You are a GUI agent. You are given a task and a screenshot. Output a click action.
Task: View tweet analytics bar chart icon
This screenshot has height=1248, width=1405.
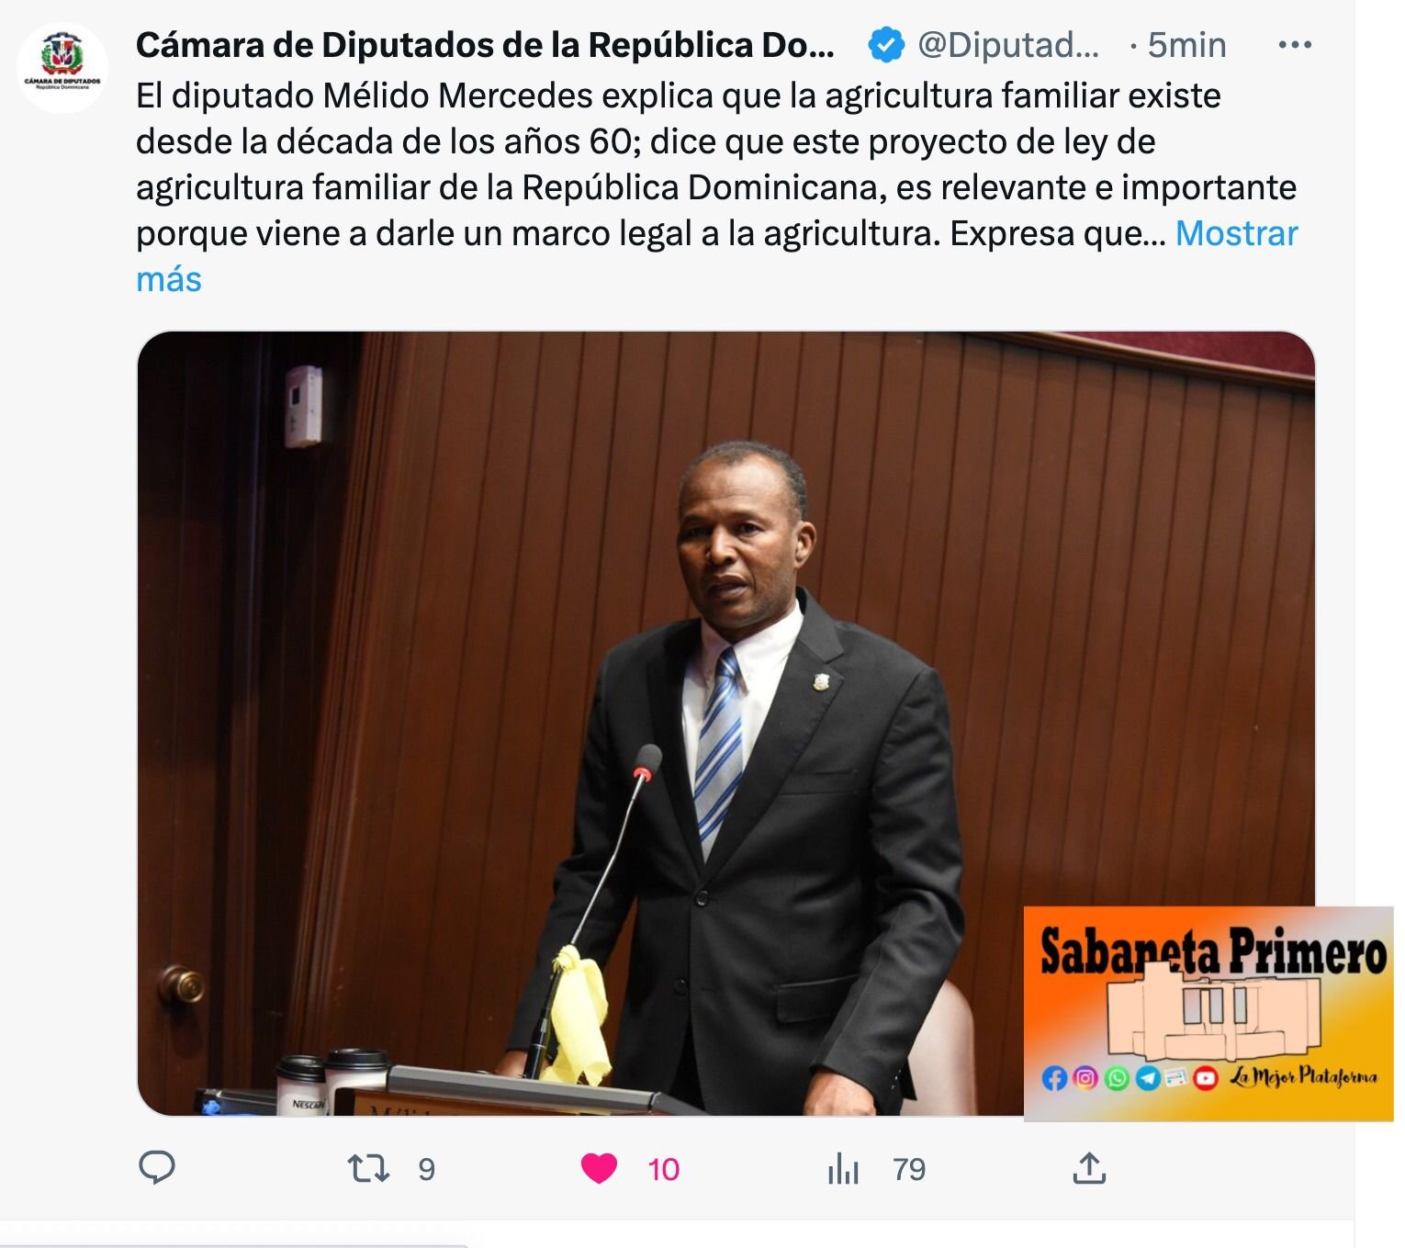(x=843, y=1169)
